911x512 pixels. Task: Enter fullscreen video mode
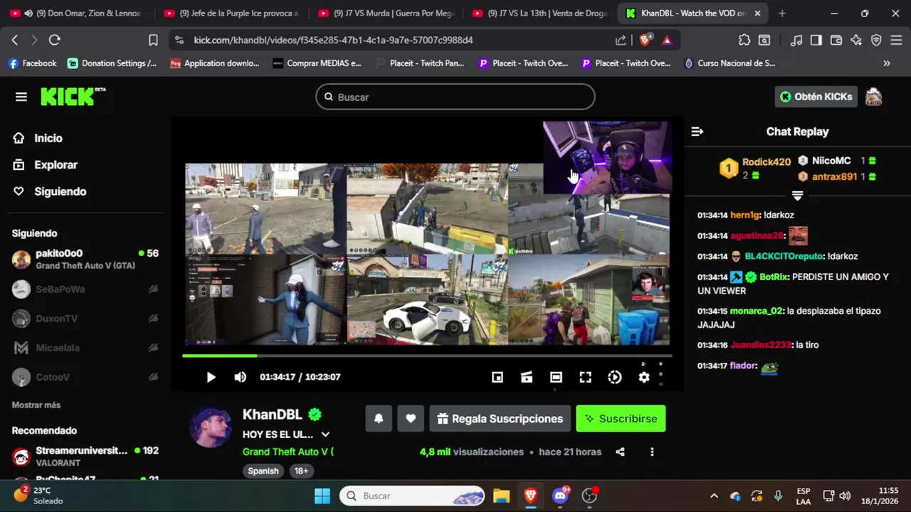pyautogui.click(x=585, y=378)
